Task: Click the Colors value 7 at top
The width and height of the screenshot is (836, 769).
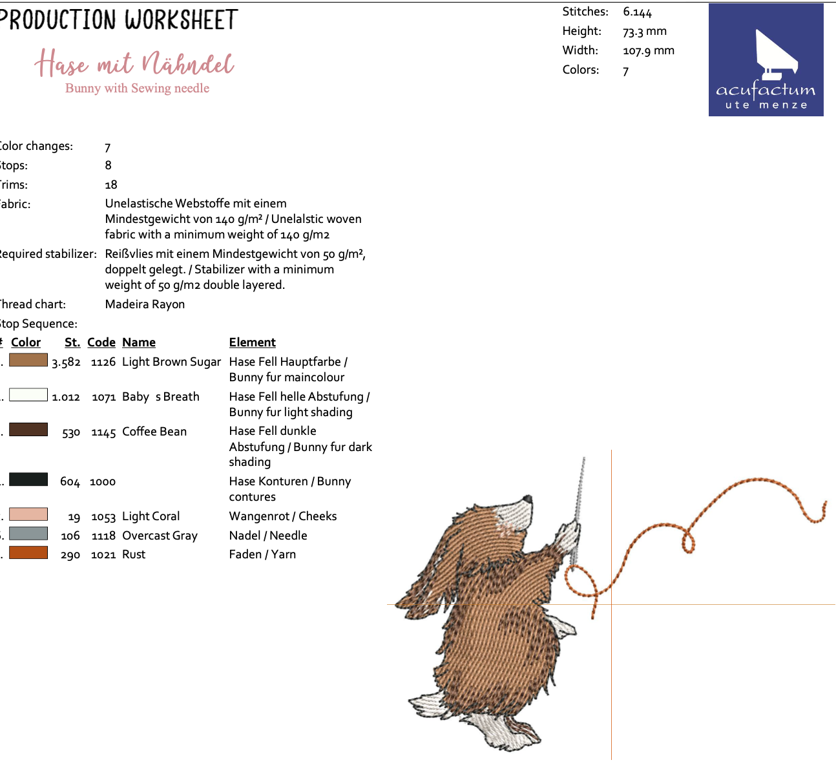Action: (x=626, y=71)
